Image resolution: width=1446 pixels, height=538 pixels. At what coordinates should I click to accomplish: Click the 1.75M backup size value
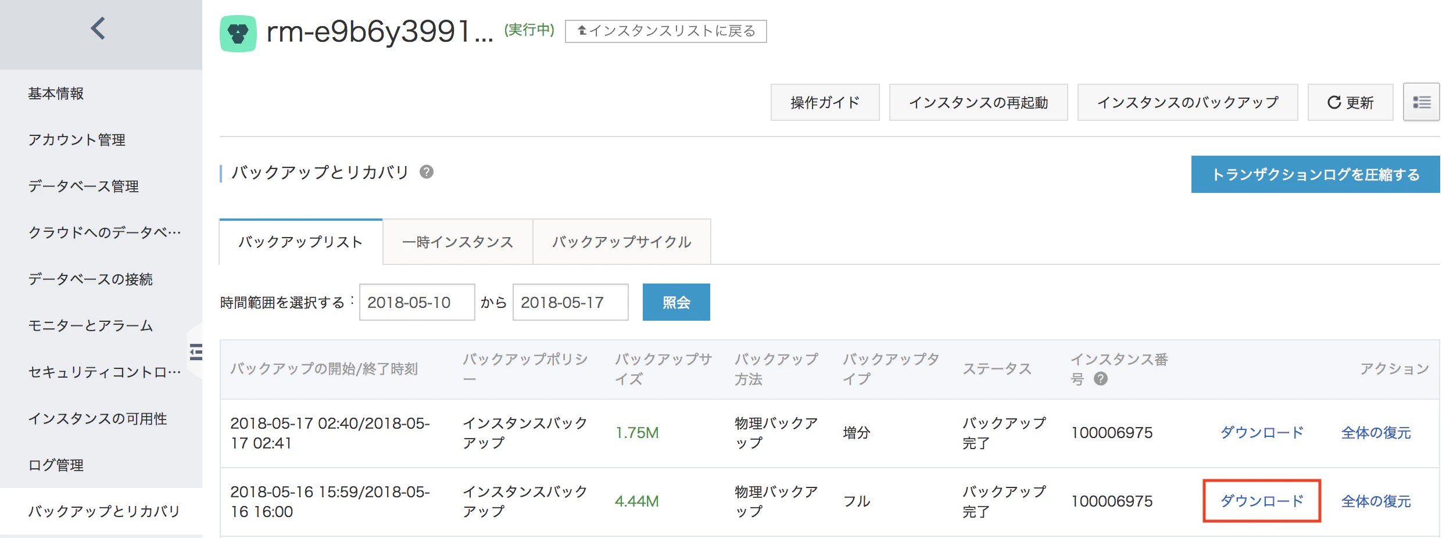637,432
